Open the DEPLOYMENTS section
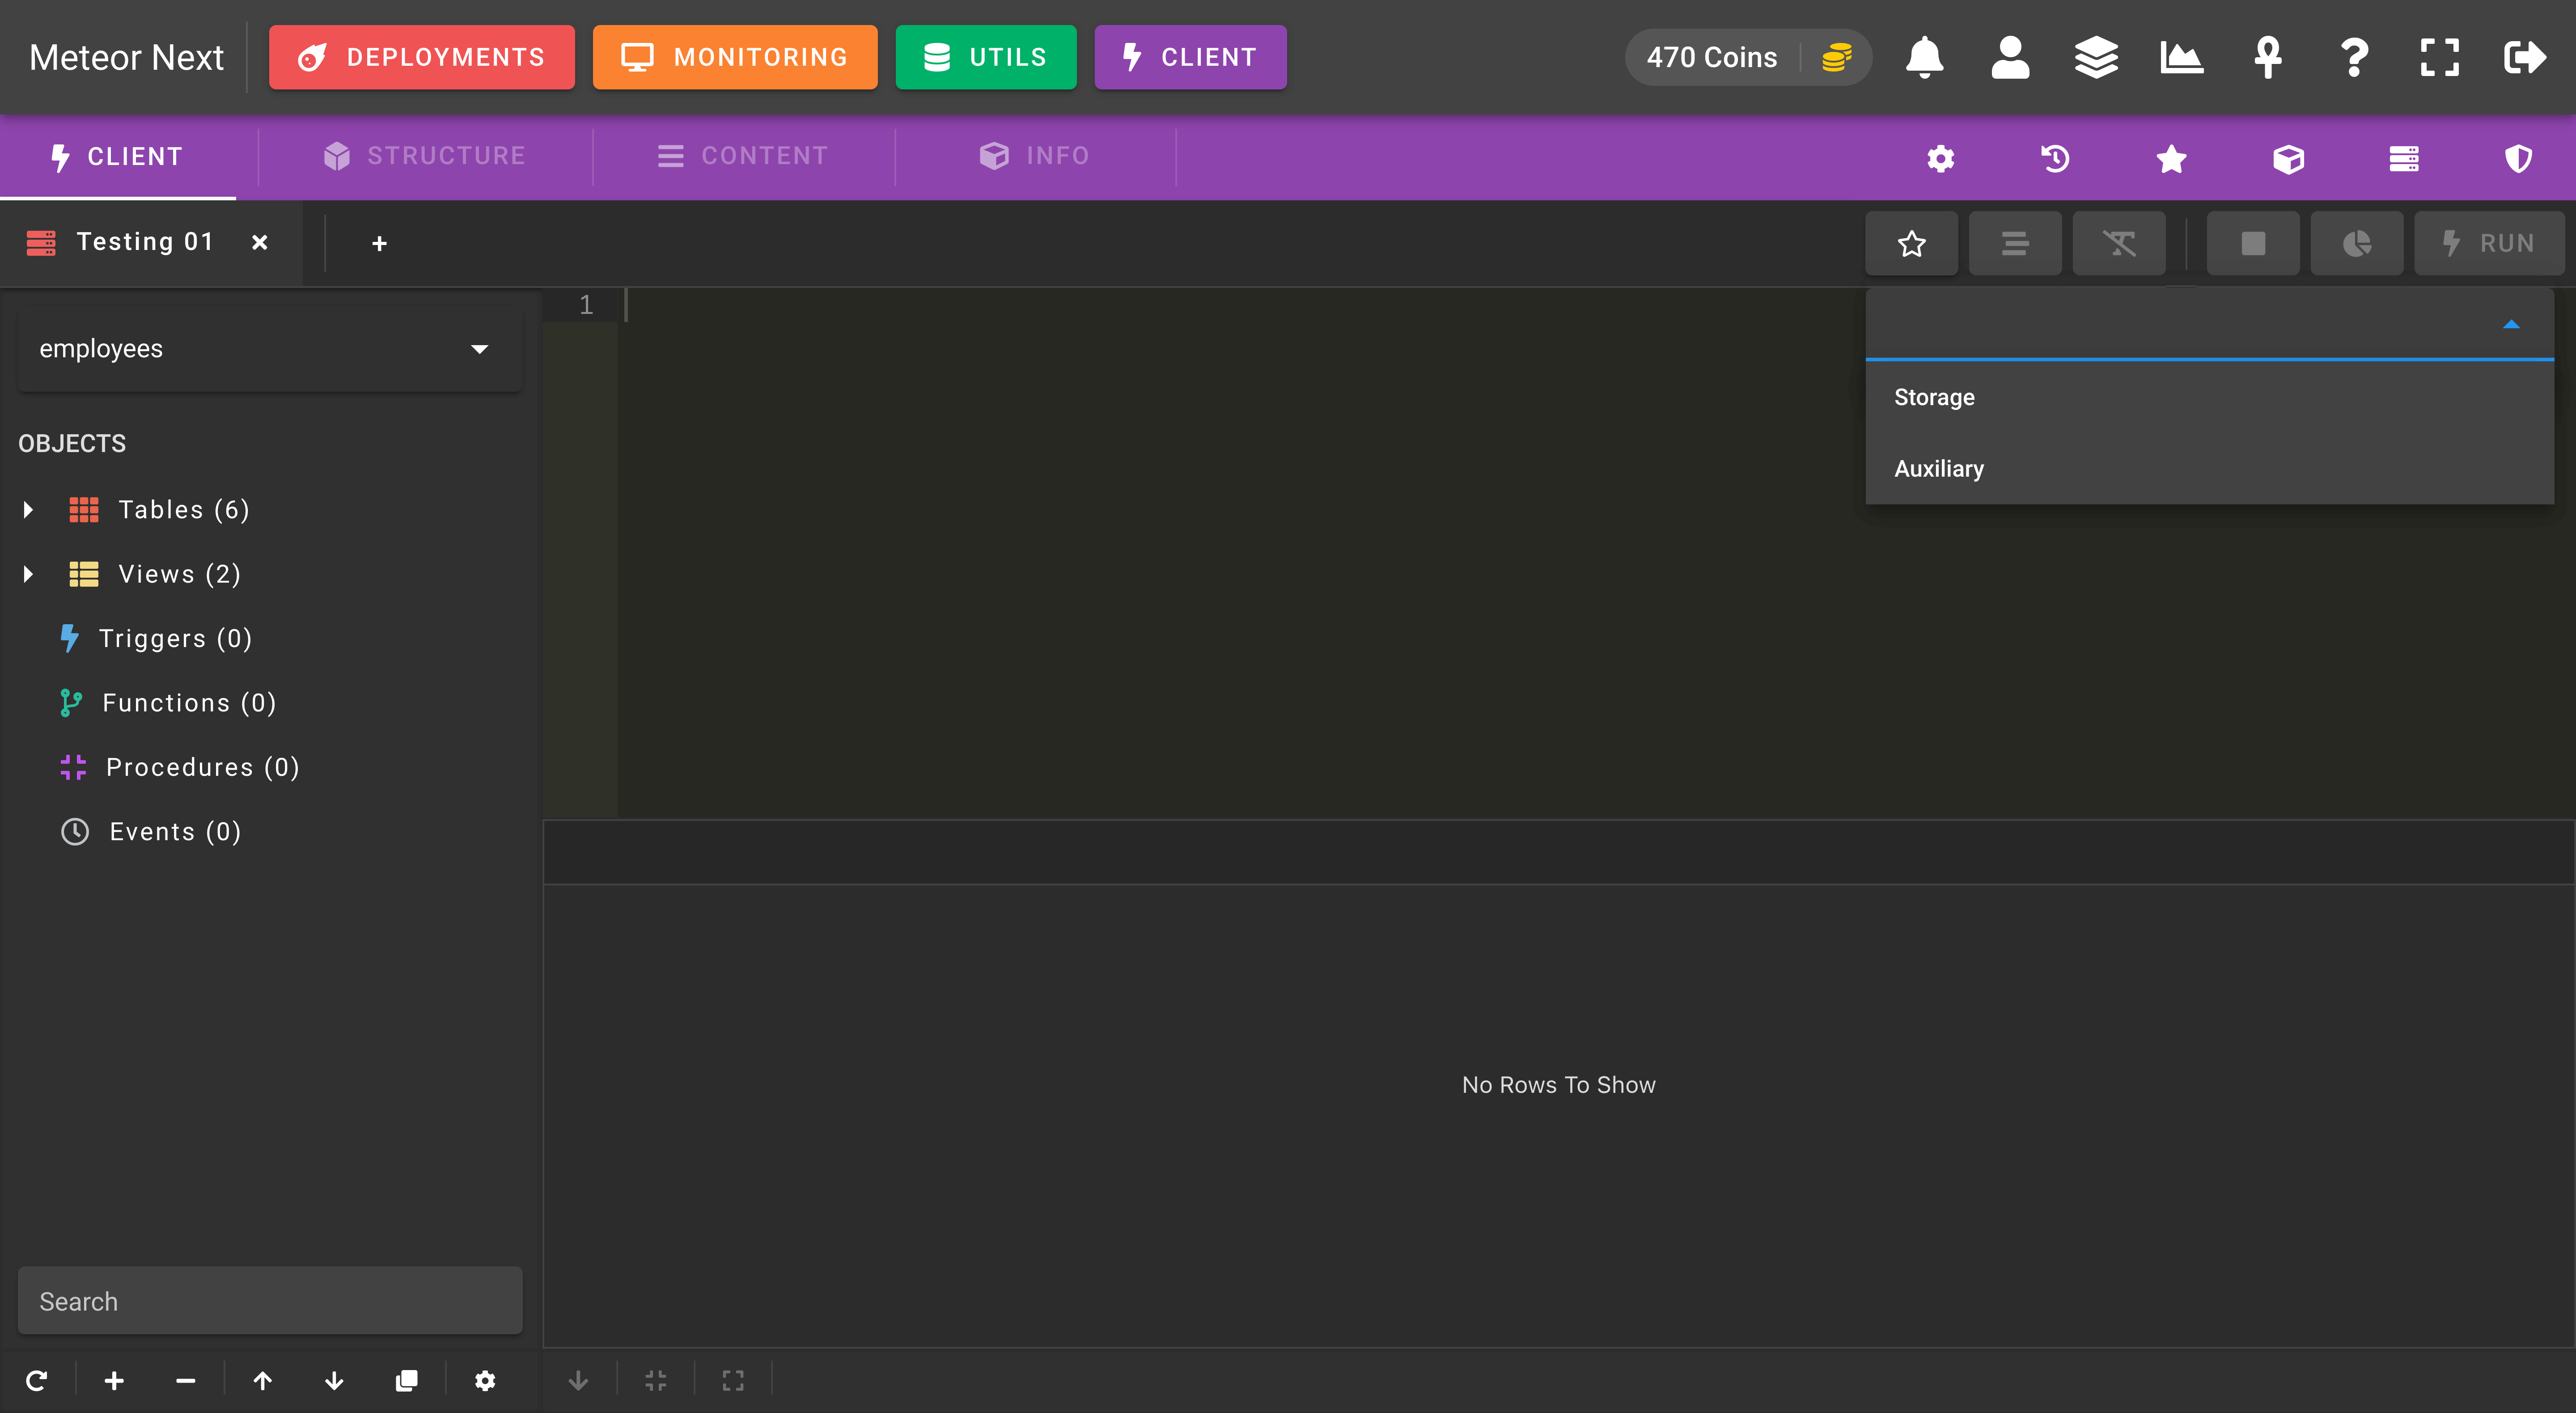The width and height of the screenshot is (2576, 1413). click(x=422, y=57)
